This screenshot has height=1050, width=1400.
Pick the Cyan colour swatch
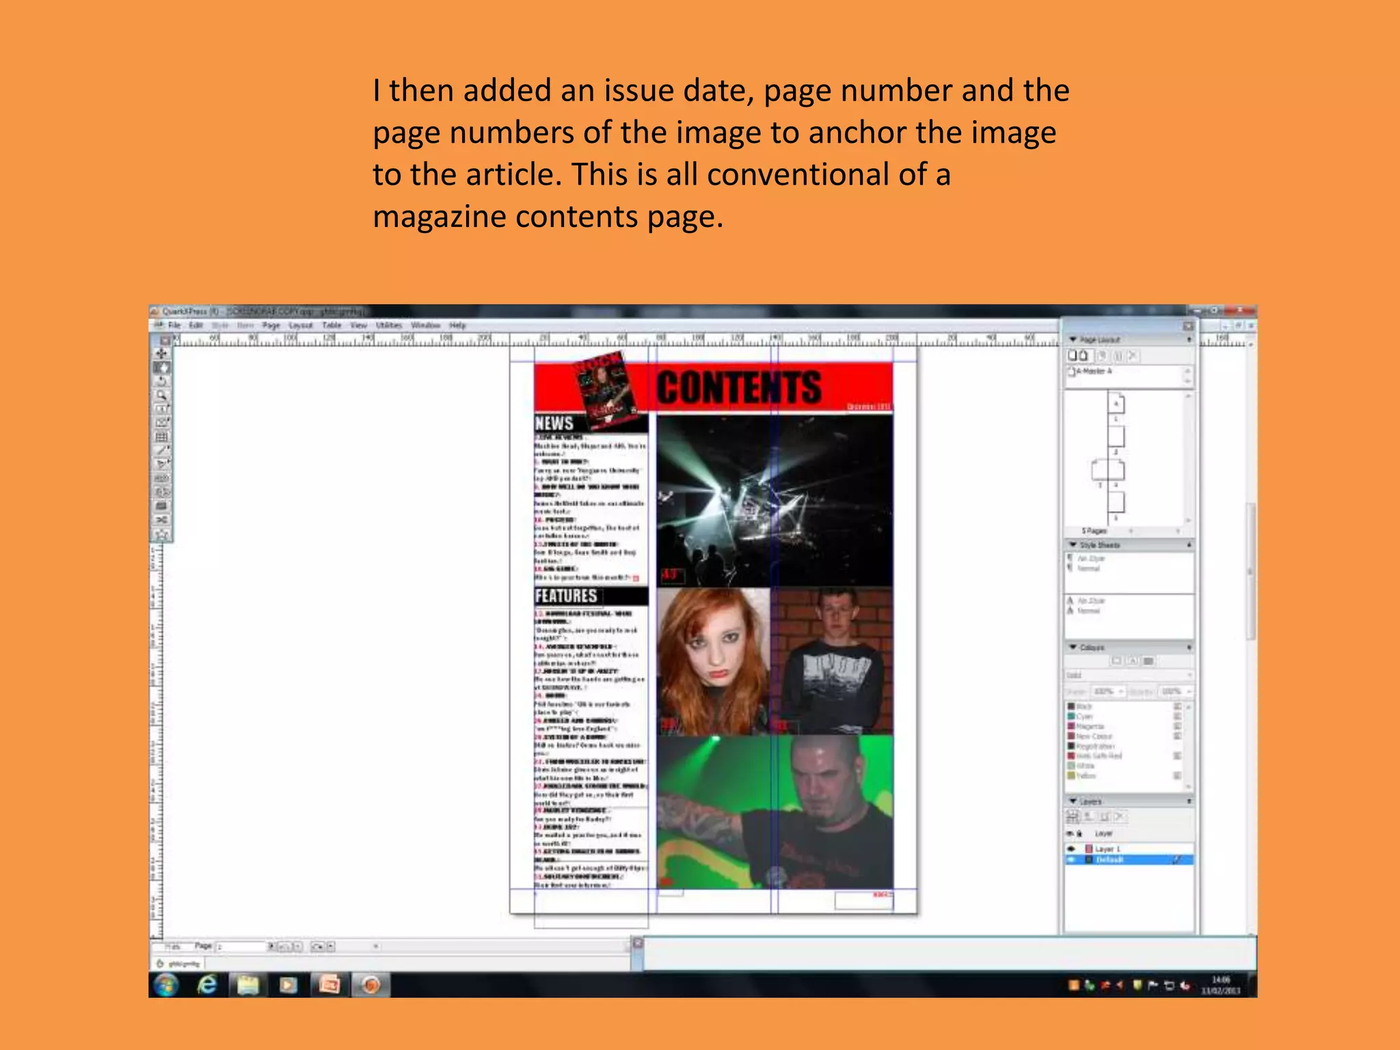[x=1072, y=716]
